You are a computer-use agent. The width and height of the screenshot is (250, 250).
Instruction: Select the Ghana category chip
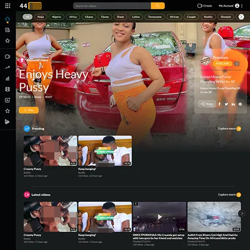[89, 17]
